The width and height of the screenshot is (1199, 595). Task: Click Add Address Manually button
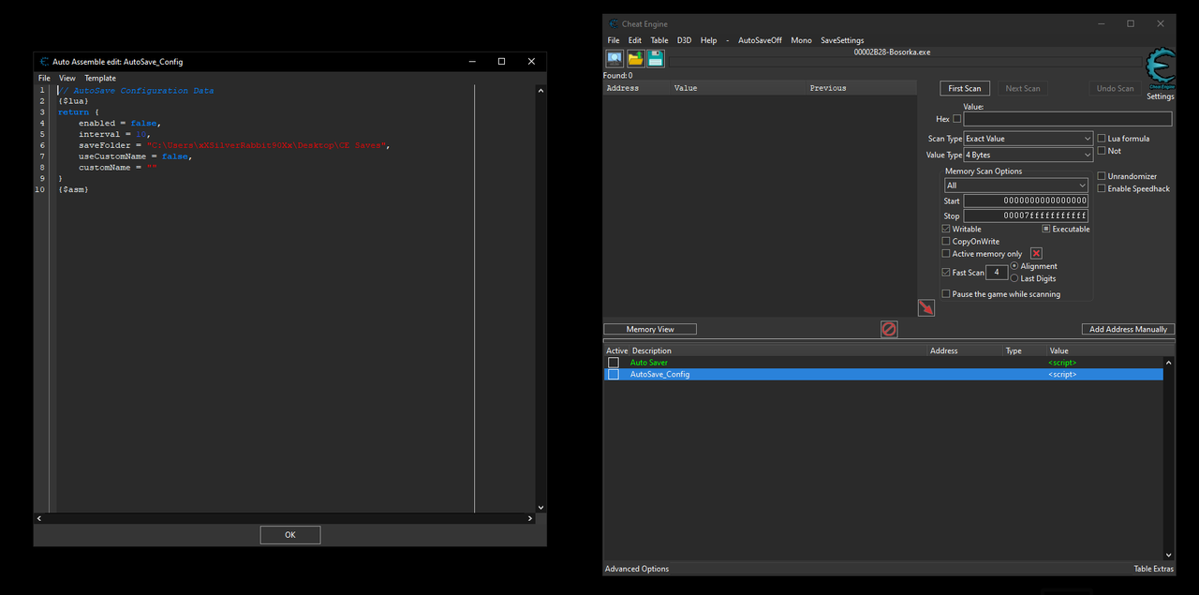click(1128, 329)
